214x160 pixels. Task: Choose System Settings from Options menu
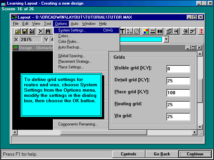[72, 30]
